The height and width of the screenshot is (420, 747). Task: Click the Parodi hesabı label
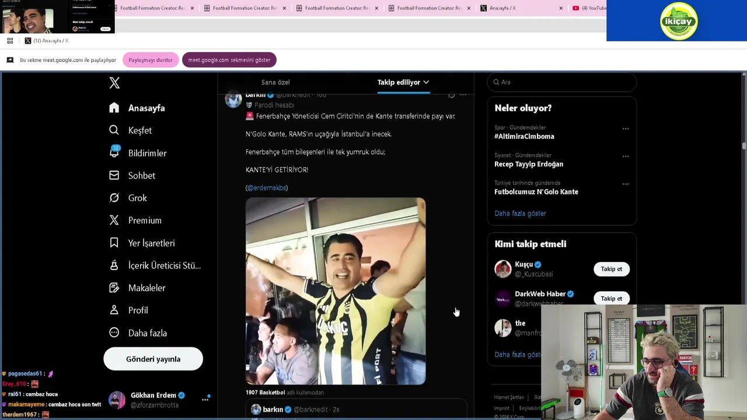[274, 105]
